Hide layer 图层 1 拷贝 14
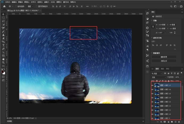The height and width of the screenshot is (124, 184). click(152, 98)
